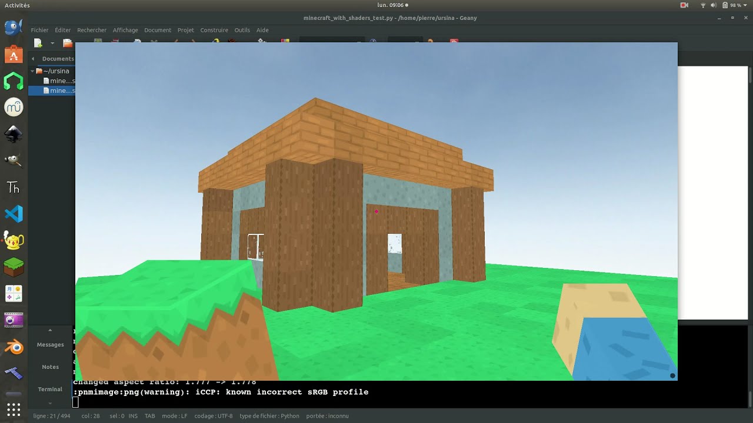Click the 'col : 28' status entry
Viewport: 753px width, 423px height.
point(90,416)
